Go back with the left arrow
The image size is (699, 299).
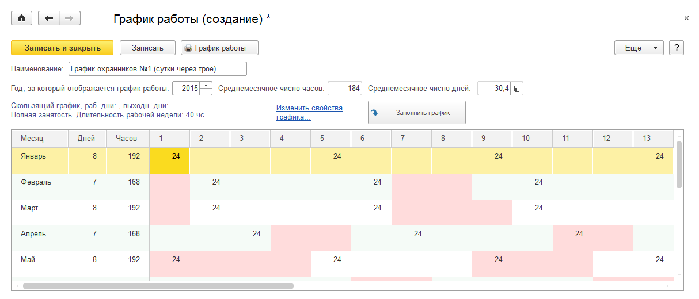coord(49,18)
